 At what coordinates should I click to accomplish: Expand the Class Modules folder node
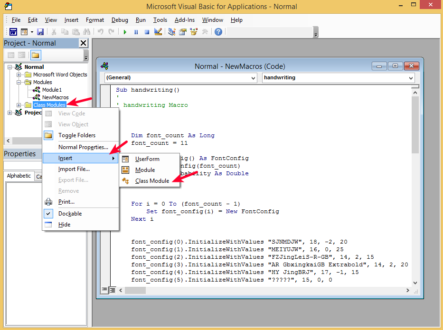click(x=19, y=105)
